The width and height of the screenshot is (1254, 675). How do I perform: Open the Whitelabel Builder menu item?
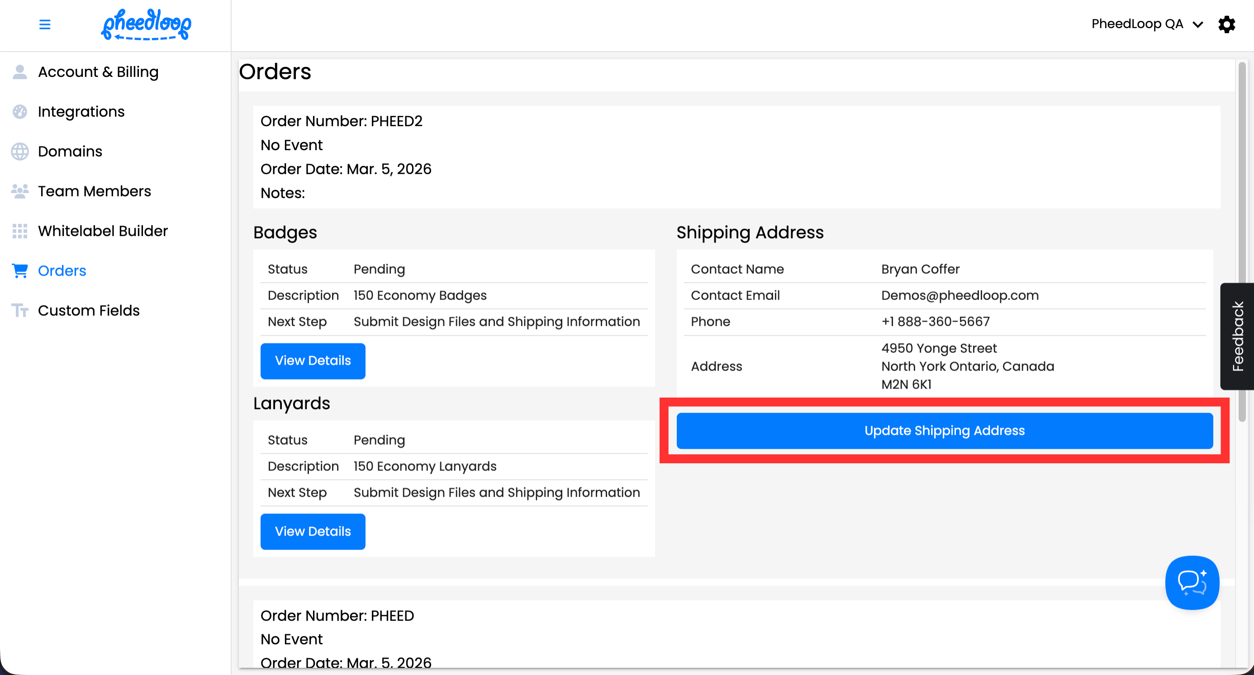pos(103,231)
